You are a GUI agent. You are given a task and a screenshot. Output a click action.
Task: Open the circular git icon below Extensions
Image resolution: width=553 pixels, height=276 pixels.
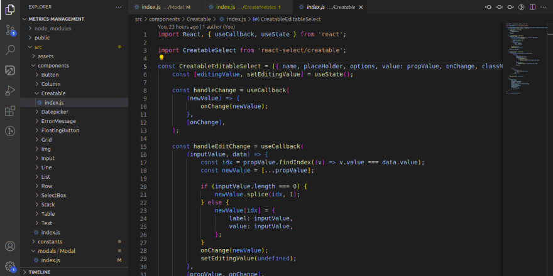(x=10, y=131)
